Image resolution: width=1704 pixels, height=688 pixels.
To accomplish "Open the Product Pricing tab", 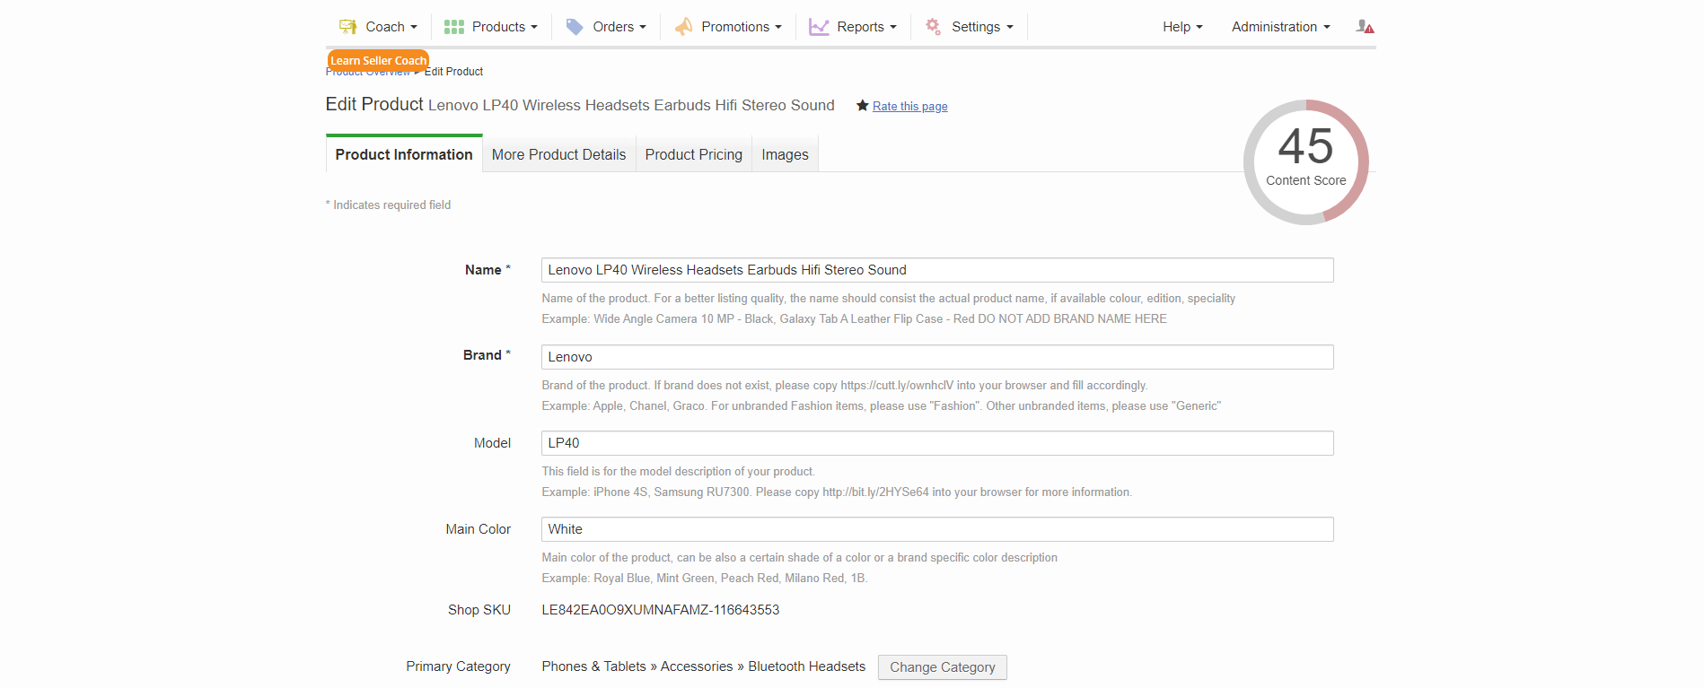I will pyautogui.click(x=694, y=154).
